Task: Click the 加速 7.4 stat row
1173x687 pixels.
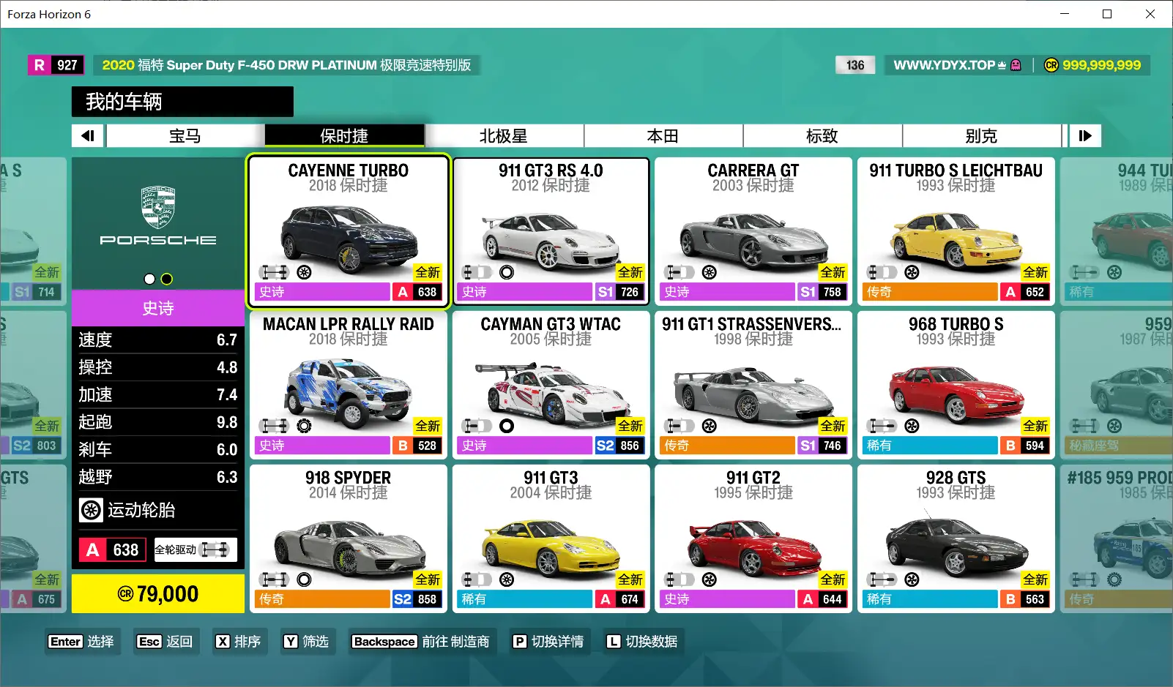Action: point(158,395)
